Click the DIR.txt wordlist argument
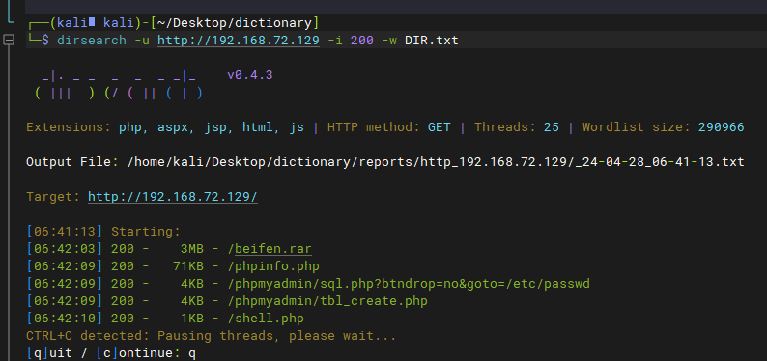 point(432,40)
